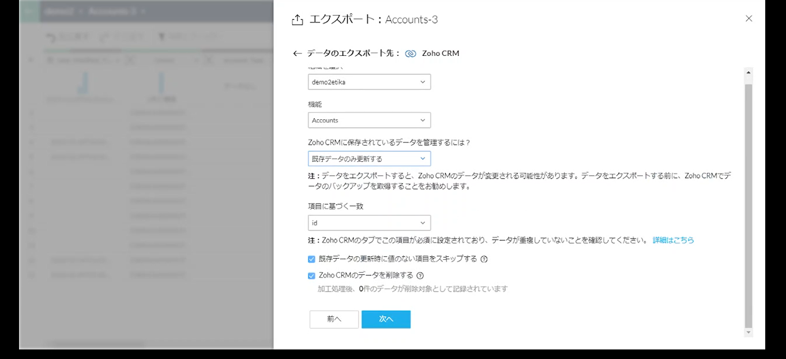This screenshot has width=786, height=359.
Task: Click the Accounts-3 title text
Action: [411, 20]
